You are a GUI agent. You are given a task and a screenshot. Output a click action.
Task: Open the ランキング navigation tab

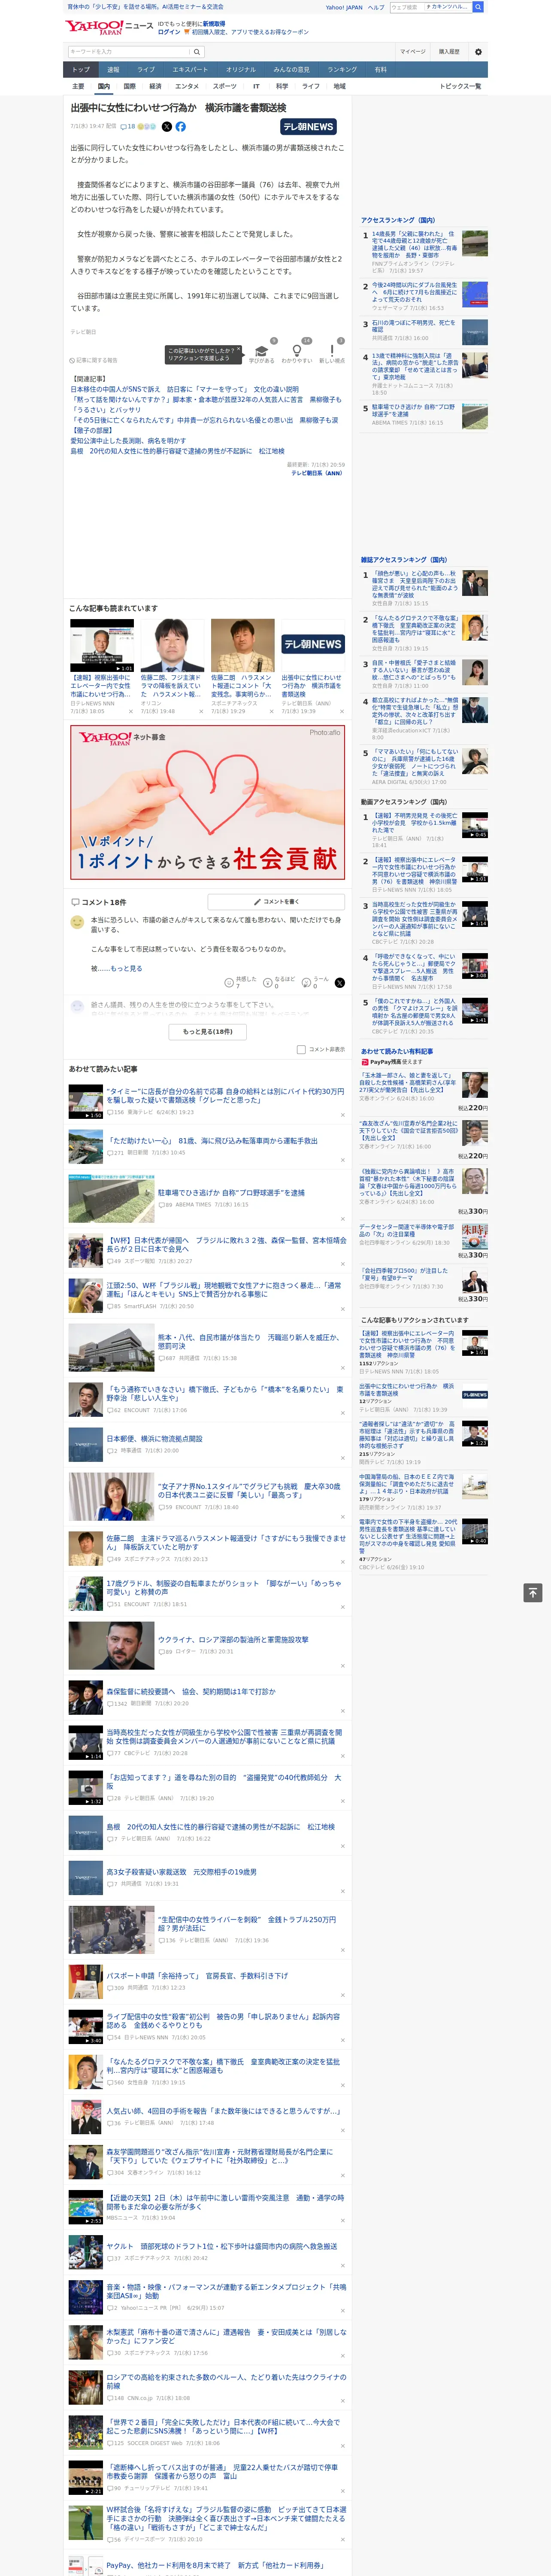pos(342,70)
